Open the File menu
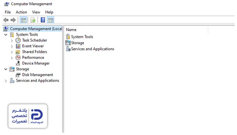Image resolution: width=237 pixels, height=135 pixels. pyautogui.click(x=8, y=12)
